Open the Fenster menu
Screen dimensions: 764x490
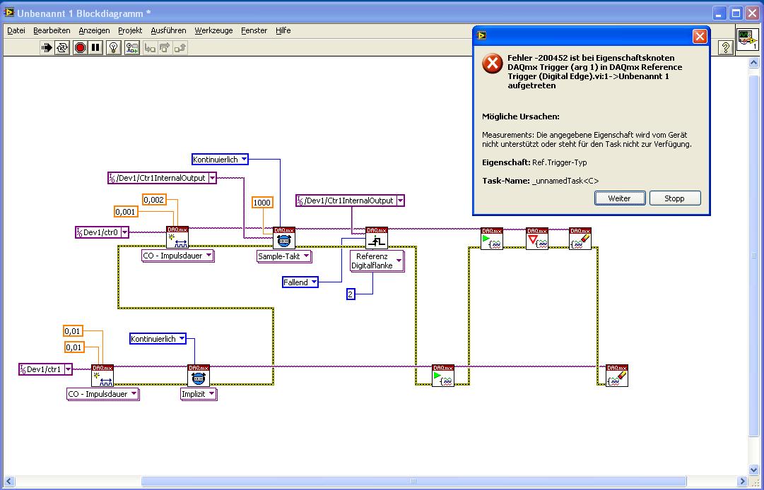pyautogui.click(x=254, y=30)
